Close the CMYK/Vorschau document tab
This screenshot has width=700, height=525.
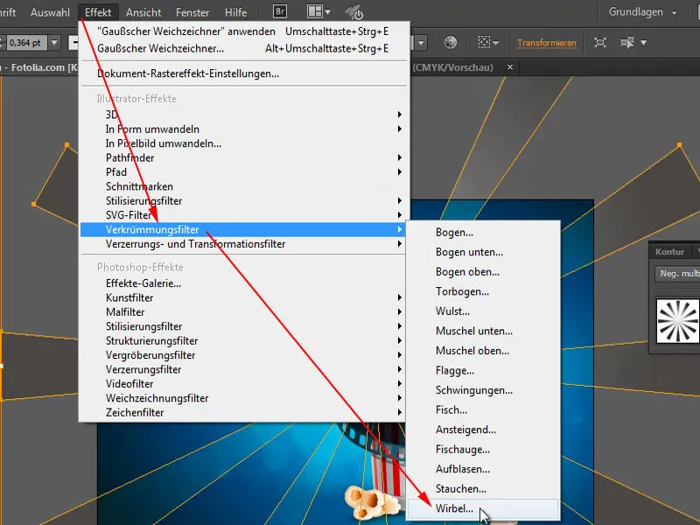pos(509,66)
